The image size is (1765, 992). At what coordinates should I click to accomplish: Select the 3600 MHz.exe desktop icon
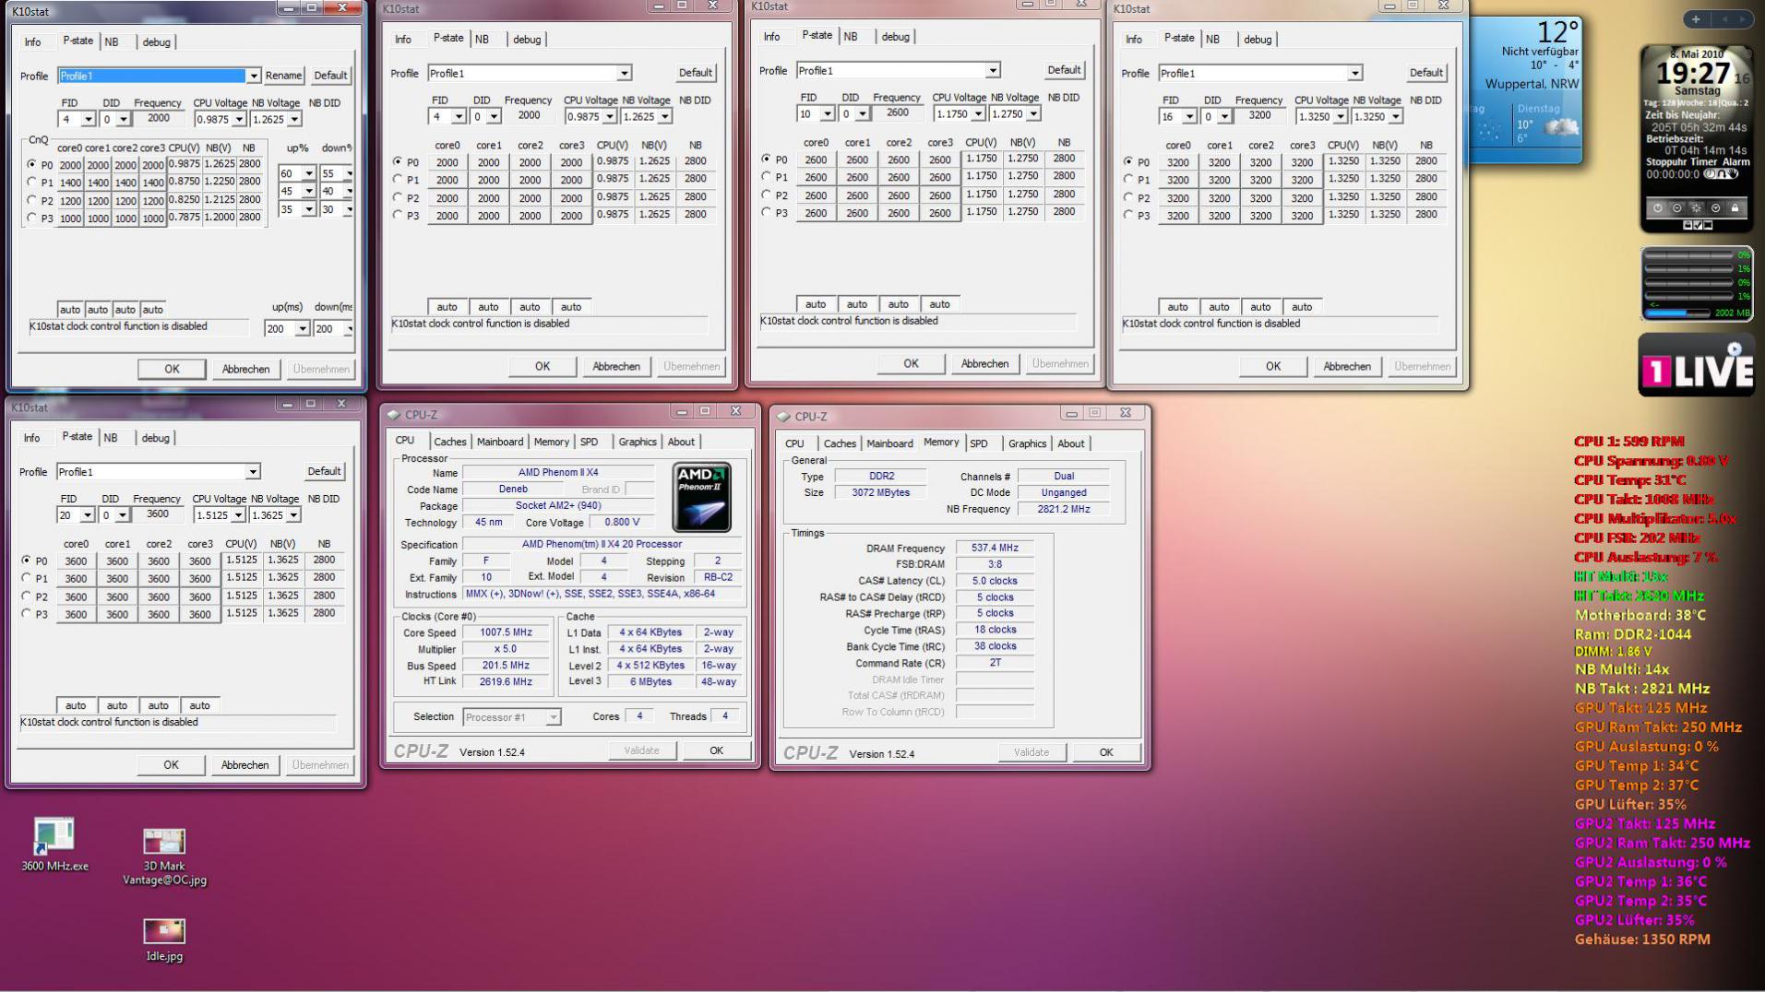click(x=54, y=845)
